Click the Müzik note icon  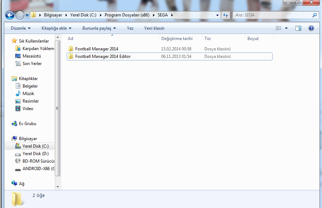click(18, 93)
